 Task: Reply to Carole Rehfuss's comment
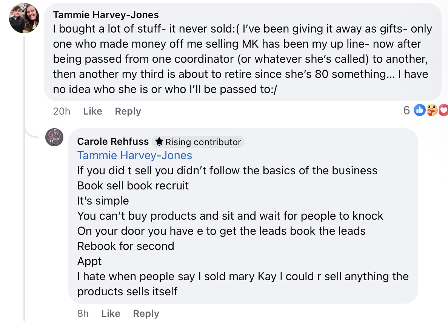146,313
